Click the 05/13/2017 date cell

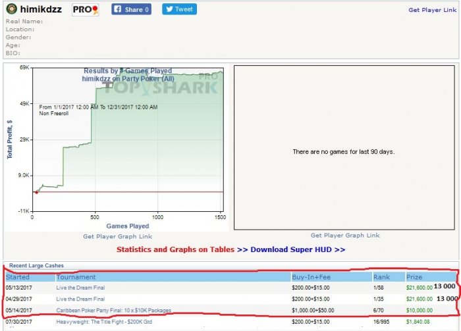(19, 288)
